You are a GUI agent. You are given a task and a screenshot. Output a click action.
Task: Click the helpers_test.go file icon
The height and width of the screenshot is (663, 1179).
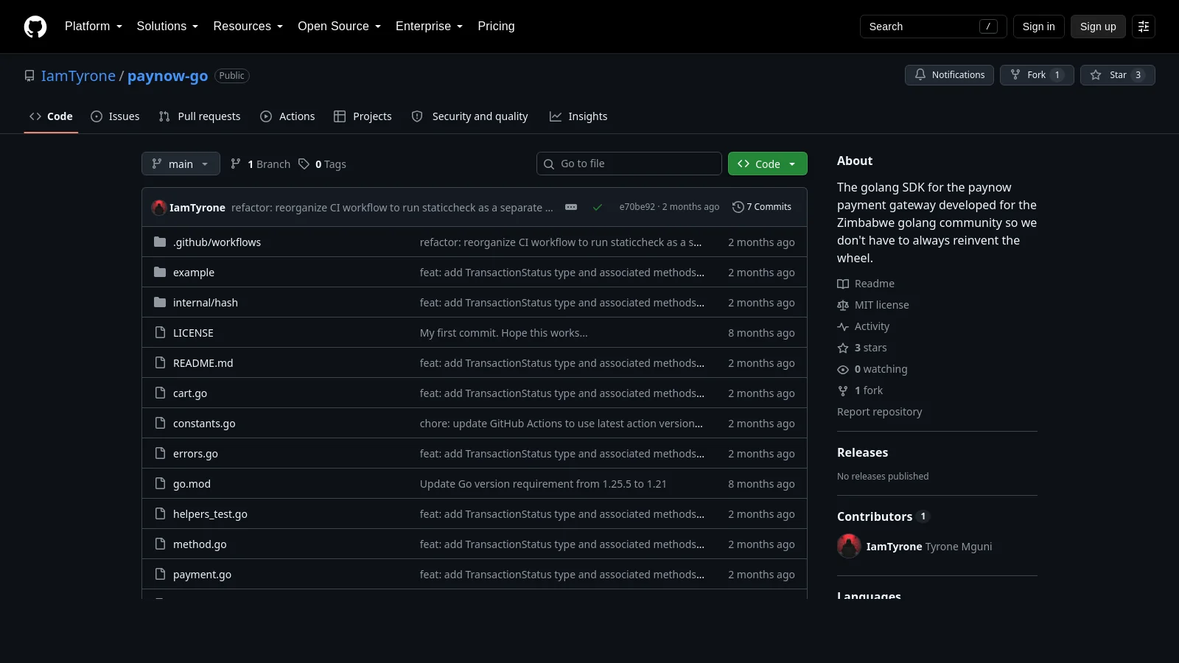[x=160, y=514]
